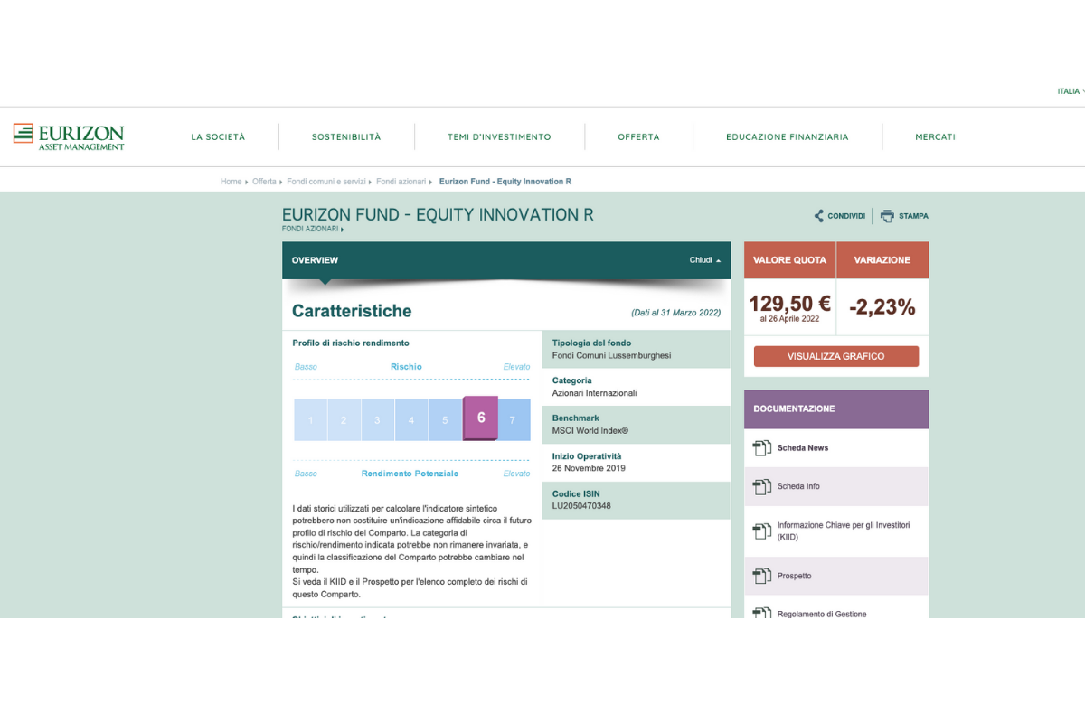The image size is (1085, 723).
Task: Collapse the overview with Chiudi
Action: 705,260
